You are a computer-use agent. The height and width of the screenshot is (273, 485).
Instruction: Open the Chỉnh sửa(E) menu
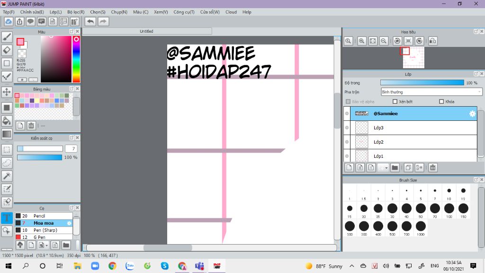point(32,12)
